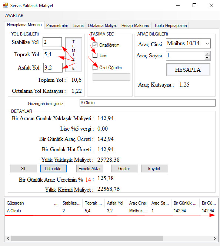Click the Sil button
The image size is (220, 246).
tap(23, 168)
